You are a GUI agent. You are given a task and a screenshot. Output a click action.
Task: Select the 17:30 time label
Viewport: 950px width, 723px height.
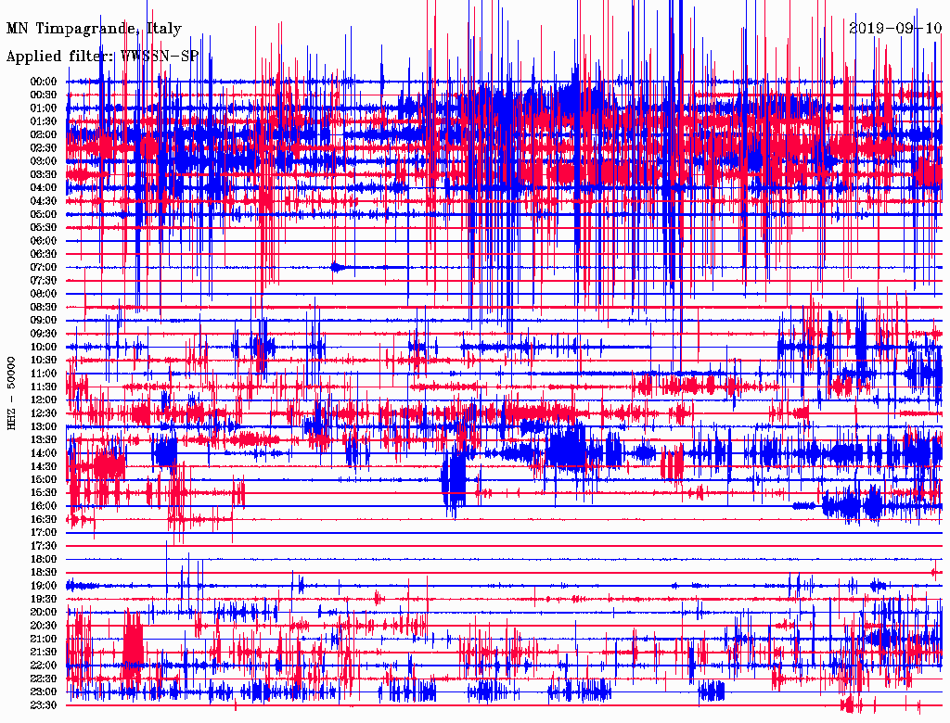pyautogui.click(x=44, y=546)
